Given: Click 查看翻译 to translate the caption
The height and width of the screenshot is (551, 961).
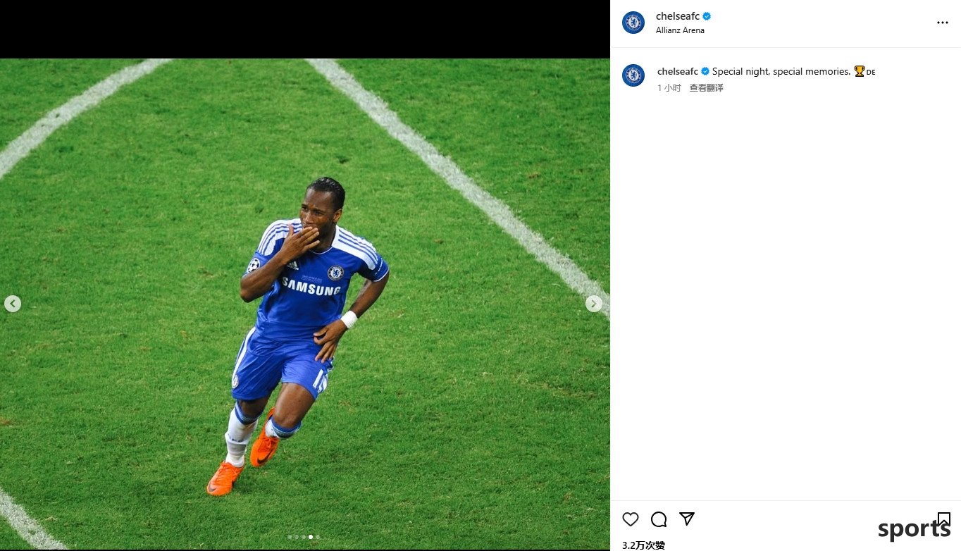Looking at the screenshot, I should pos(706,88).
